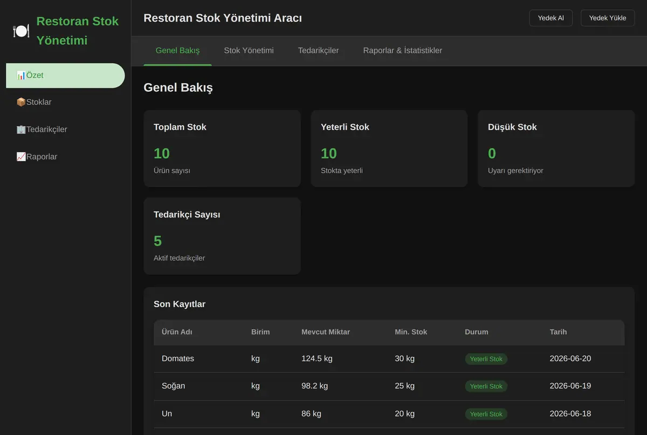Open the Stok Yönetimi tab

[249, 51]
